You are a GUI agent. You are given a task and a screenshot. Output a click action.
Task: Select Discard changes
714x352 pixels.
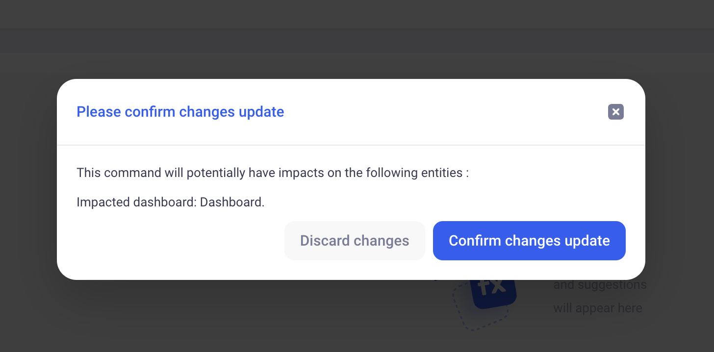click(x=355, y=241)
